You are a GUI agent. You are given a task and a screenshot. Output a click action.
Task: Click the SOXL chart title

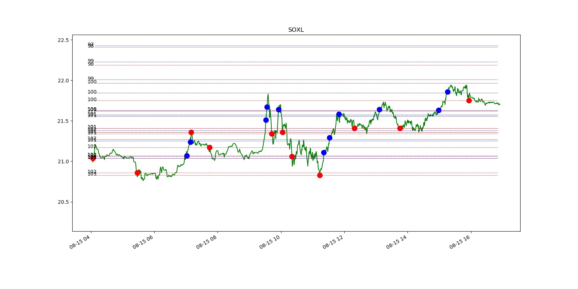[x=296, y=30]
